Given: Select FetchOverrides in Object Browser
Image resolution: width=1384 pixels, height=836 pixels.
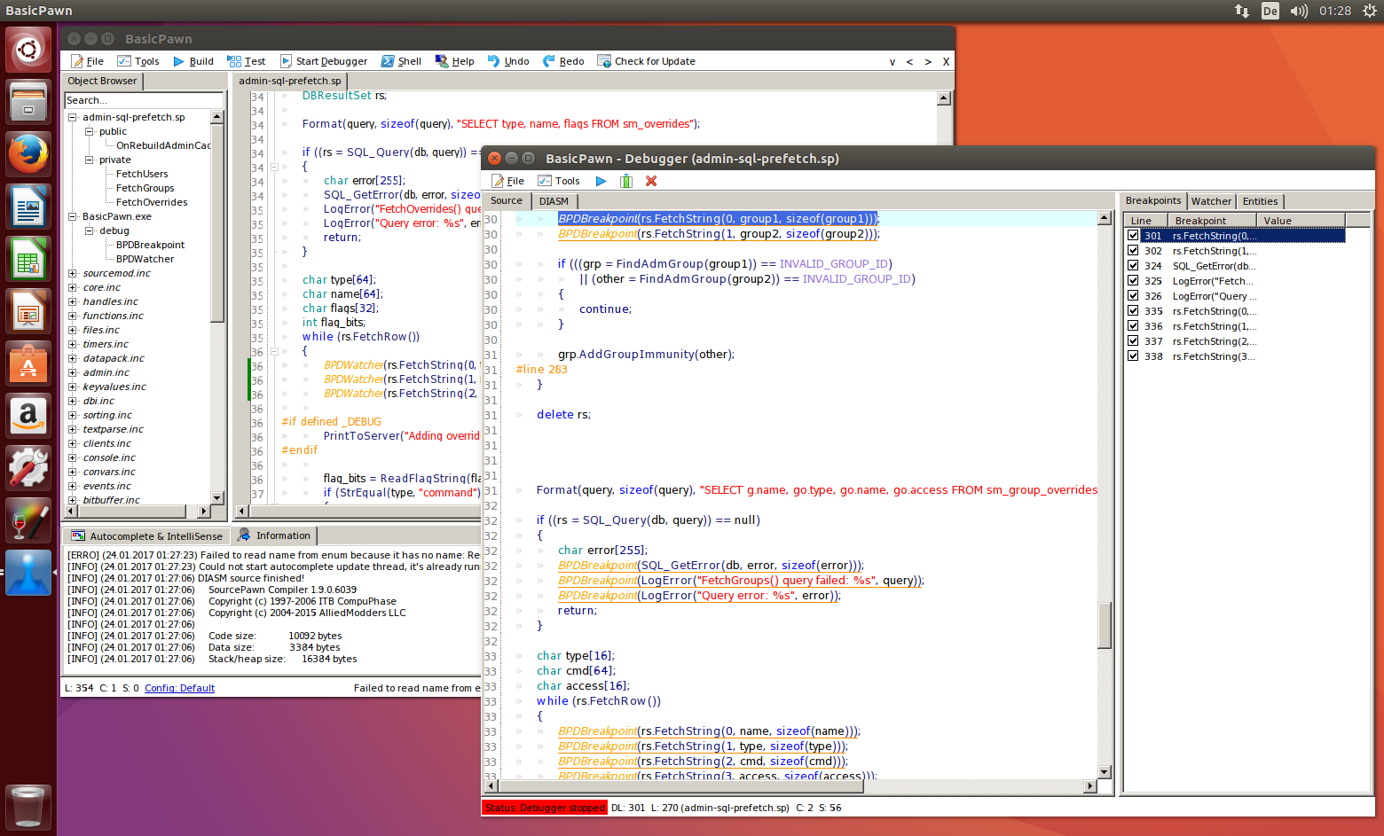Looking at the screenshot, I should [x=152, y=202].
